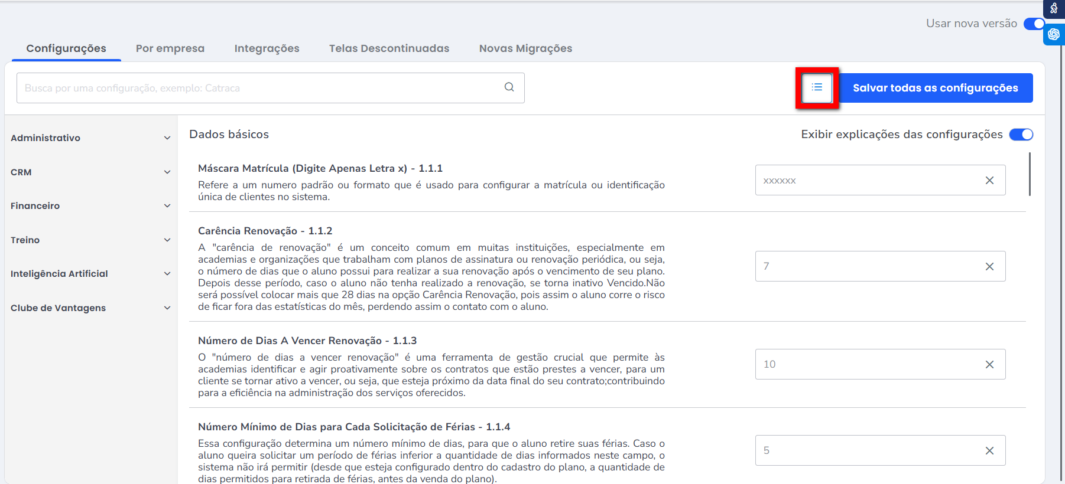The width and height of the screenshot is (1065, 484).
Task: Clear the Férias minimum days field
Action: tap(989, 451)
